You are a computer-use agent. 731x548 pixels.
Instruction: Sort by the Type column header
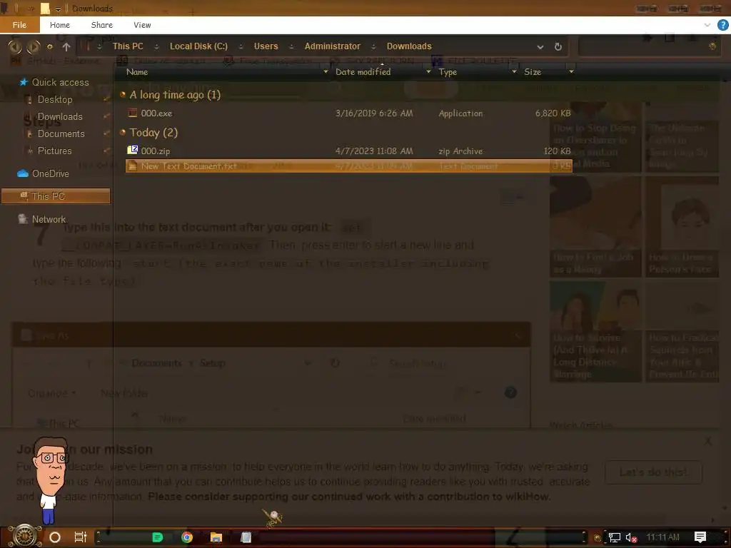tap(448, 72)
